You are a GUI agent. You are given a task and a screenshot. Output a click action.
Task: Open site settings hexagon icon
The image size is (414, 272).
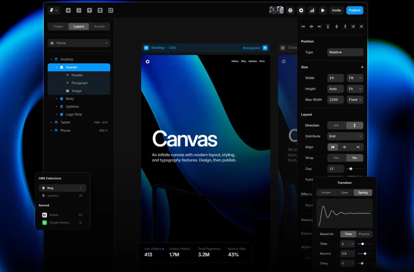click(x=301, y=11)
